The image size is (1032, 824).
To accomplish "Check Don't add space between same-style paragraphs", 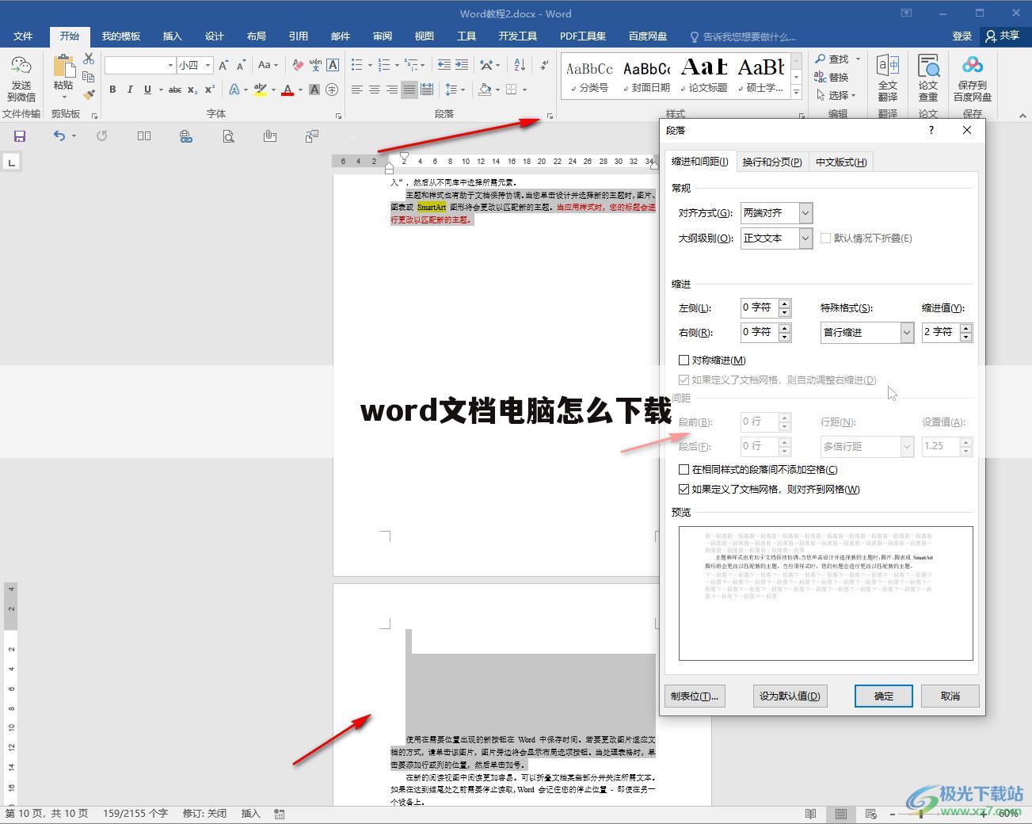I will pos(684,469).
